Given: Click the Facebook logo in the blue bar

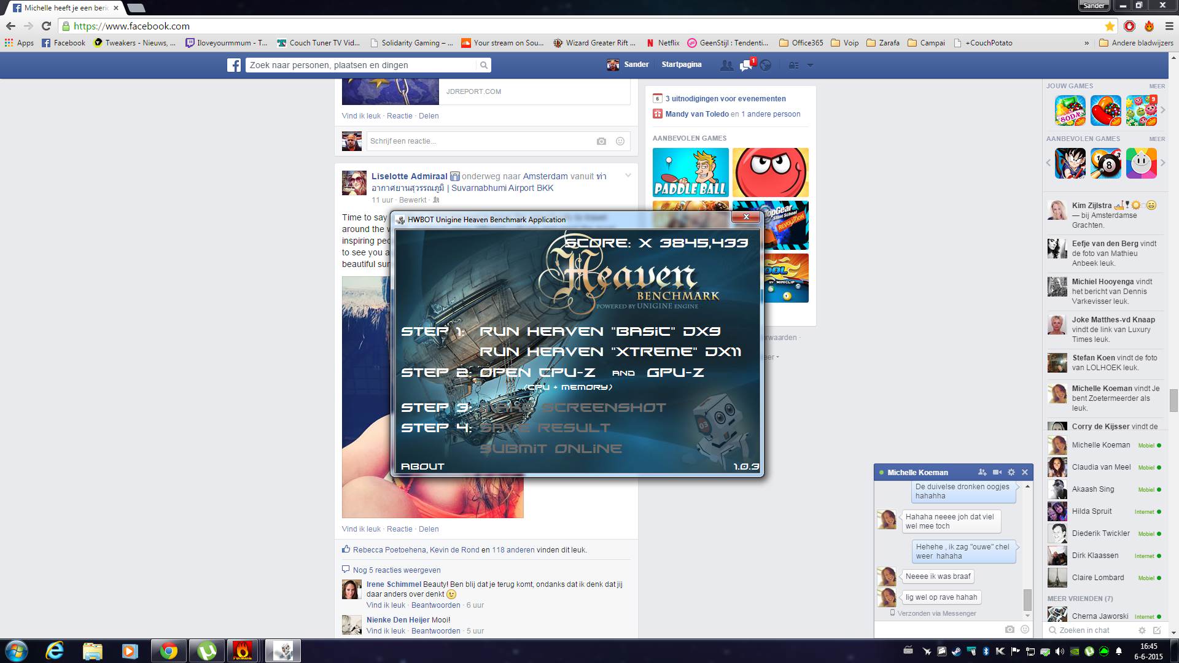Looking at the screenshot, I should (234, 65).
